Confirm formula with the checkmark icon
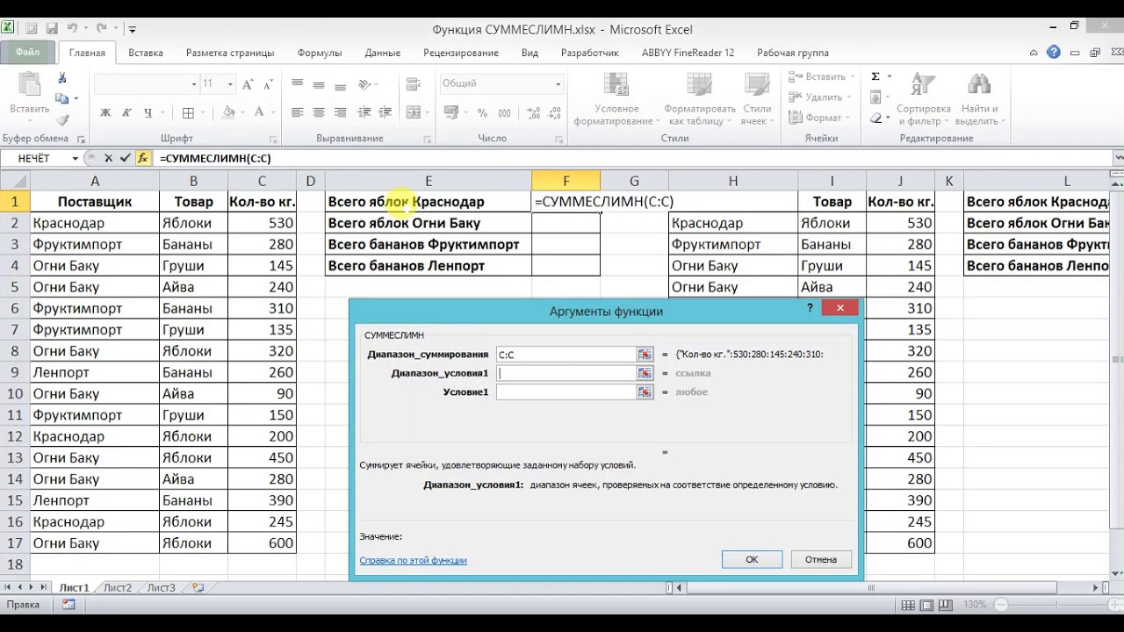 click(x=125, y=158)
